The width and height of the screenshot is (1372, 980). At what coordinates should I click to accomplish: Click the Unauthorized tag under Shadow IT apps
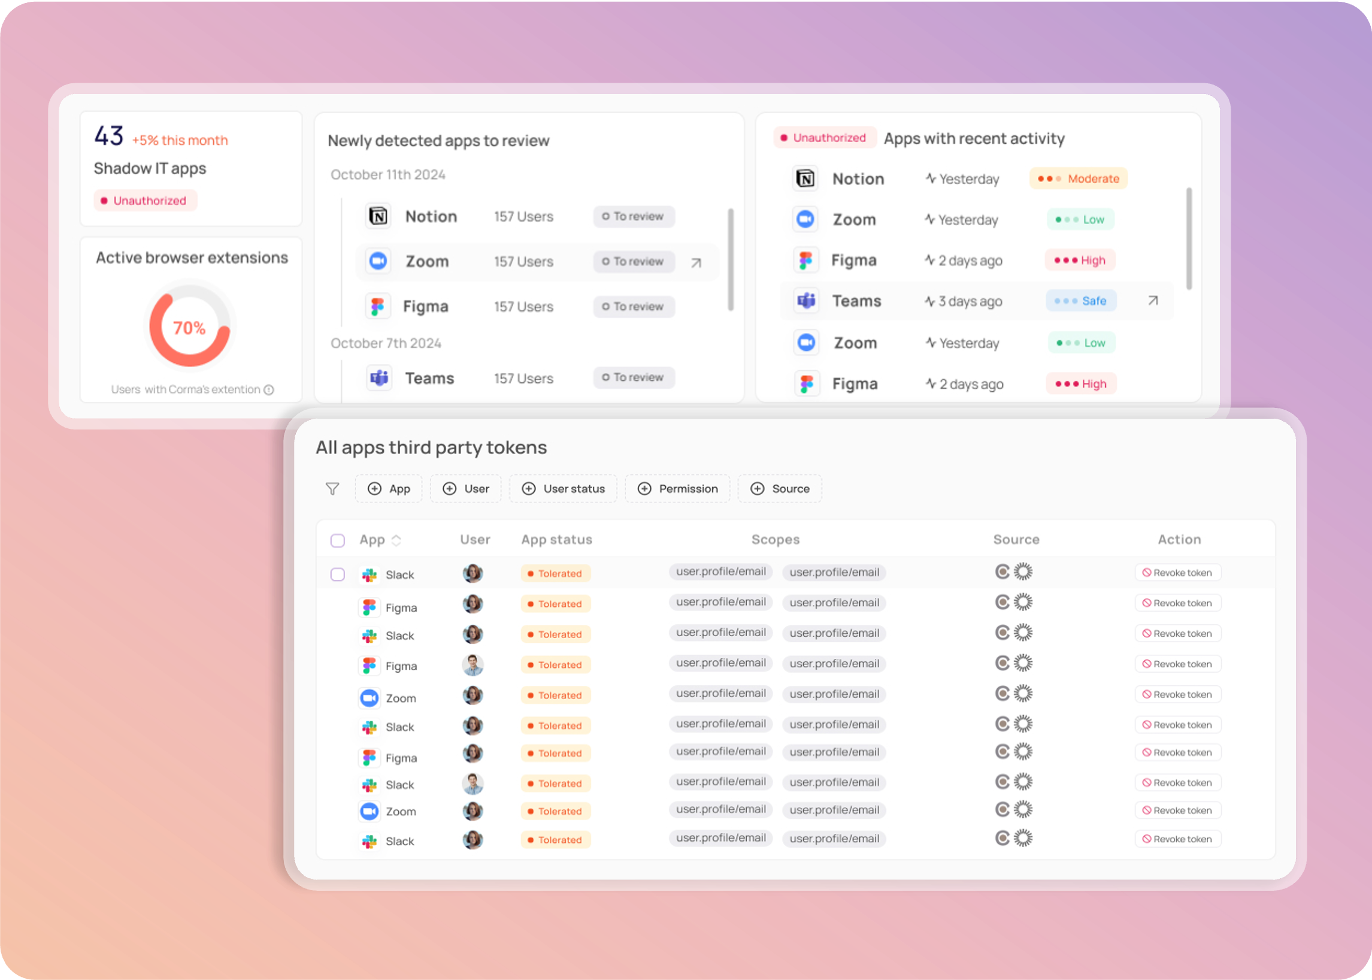coord(145,200)
